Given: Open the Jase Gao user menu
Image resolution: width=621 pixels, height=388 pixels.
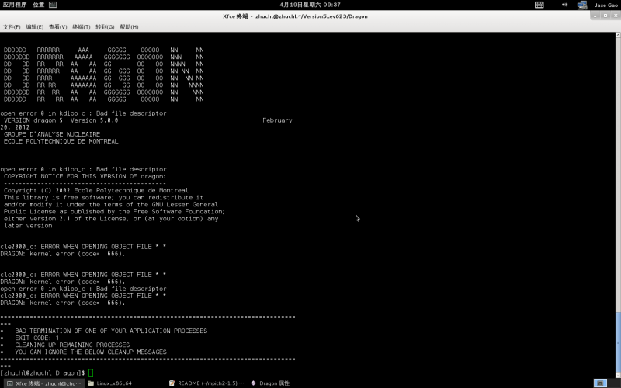Looking at the screenshot, I should click(606, 5).
